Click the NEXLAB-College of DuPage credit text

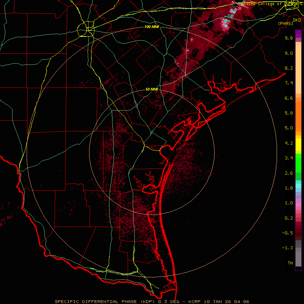tap(271, 4)
